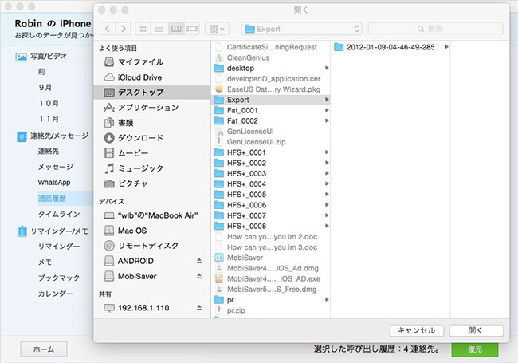This screenshot has width=518, height=363.
Task: Open ムービー in the sidebar
Action: [152, 153]
